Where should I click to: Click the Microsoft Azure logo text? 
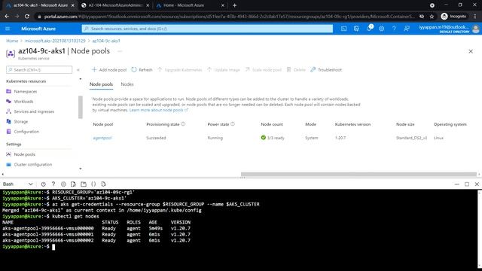coord(38,29)
